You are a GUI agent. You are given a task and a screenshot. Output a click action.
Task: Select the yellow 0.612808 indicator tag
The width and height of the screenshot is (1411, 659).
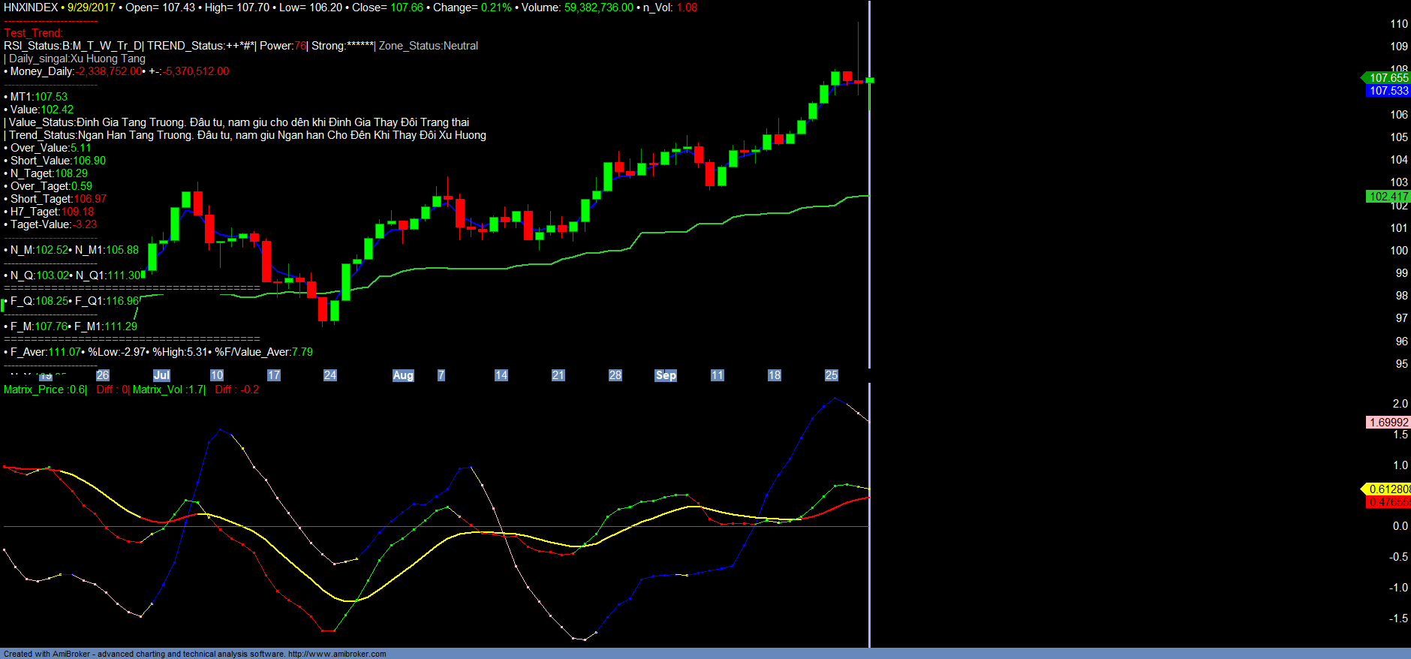tap(1388, 489)
